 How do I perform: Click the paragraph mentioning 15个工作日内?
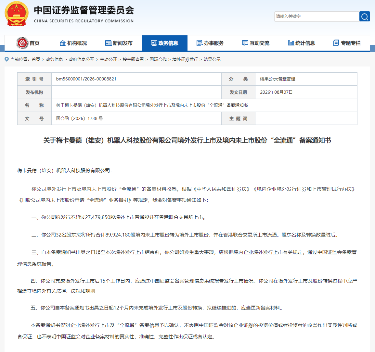tap(187, 286)
